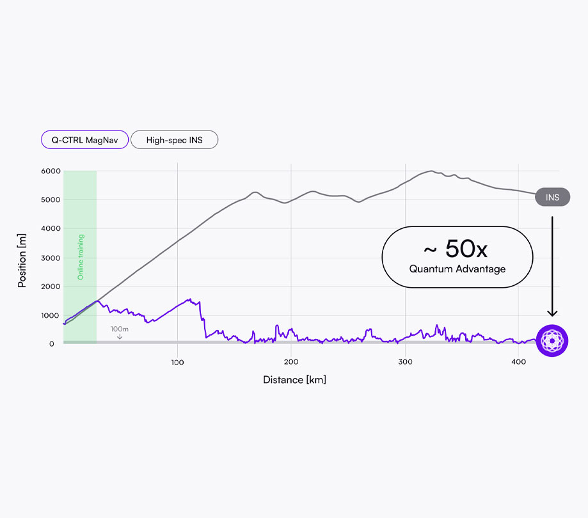Screen dimensions: 588x518
Task: Click the gray INS end label badge
Action: pos(552,197)
